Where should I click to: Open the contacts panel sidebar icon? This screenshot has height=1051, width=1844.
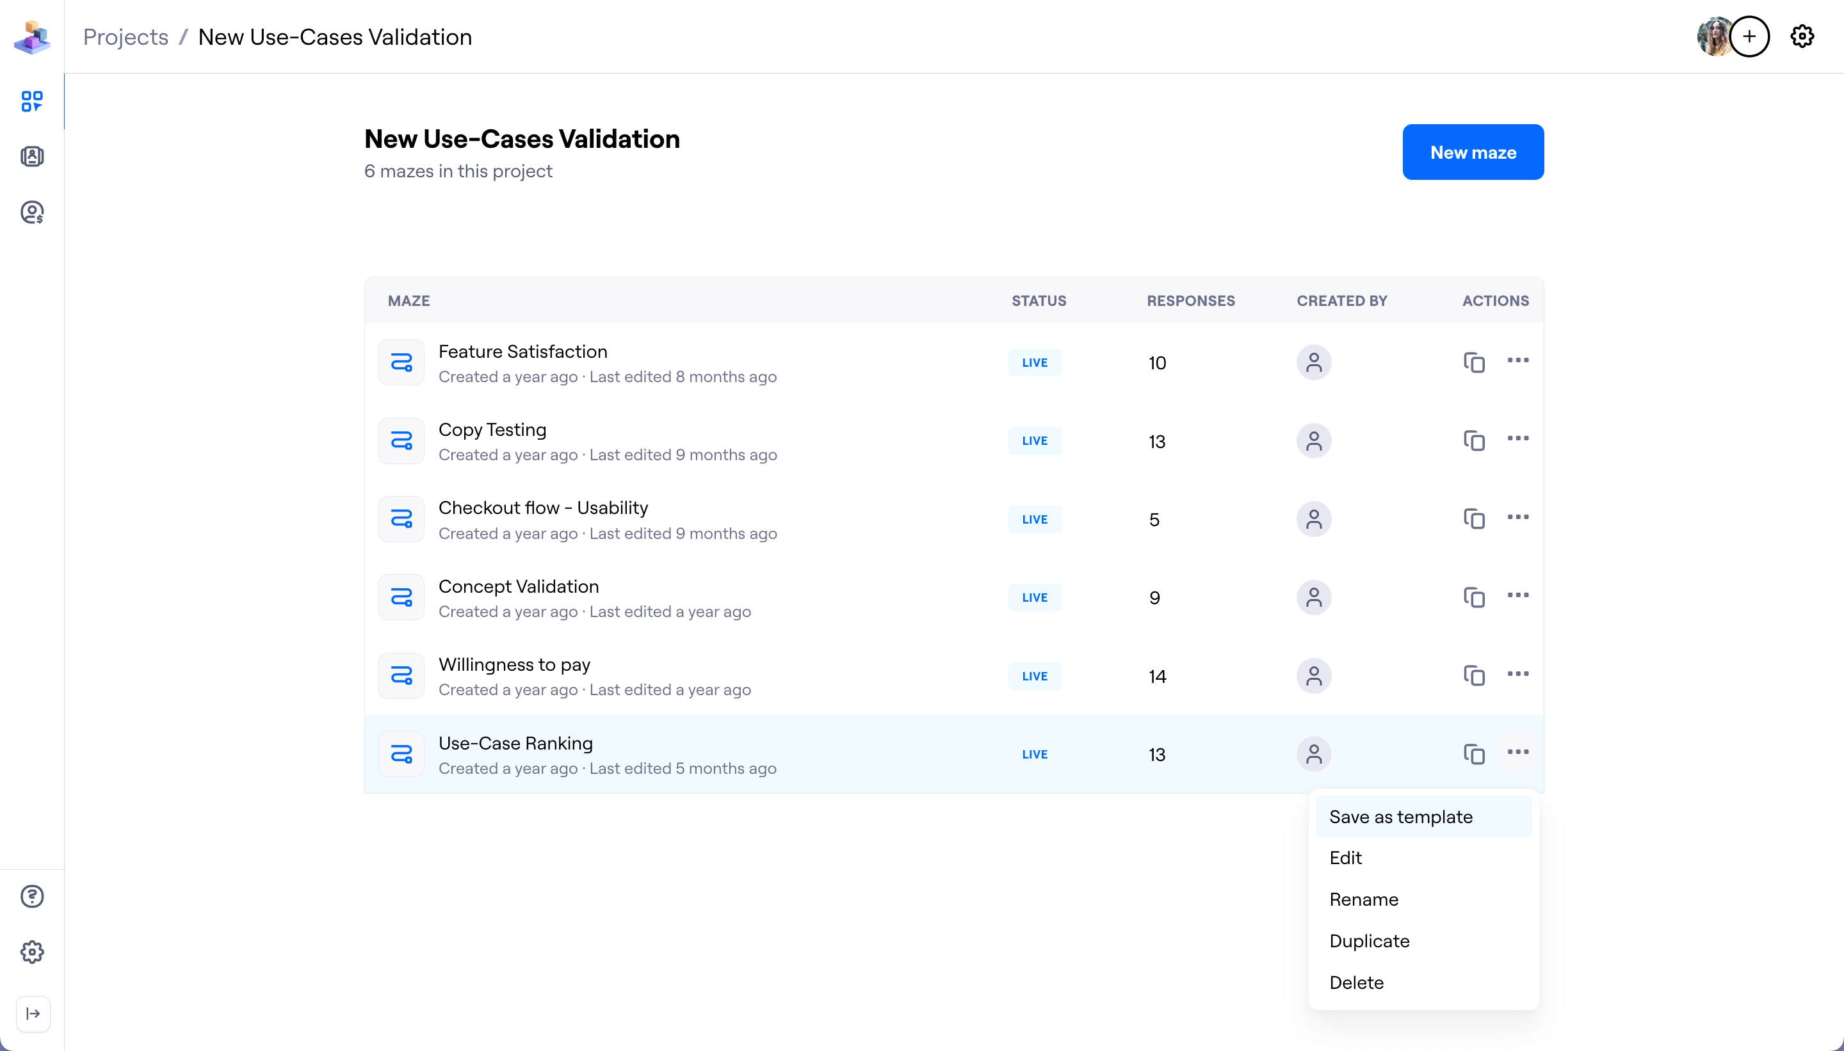click(32, 157)
